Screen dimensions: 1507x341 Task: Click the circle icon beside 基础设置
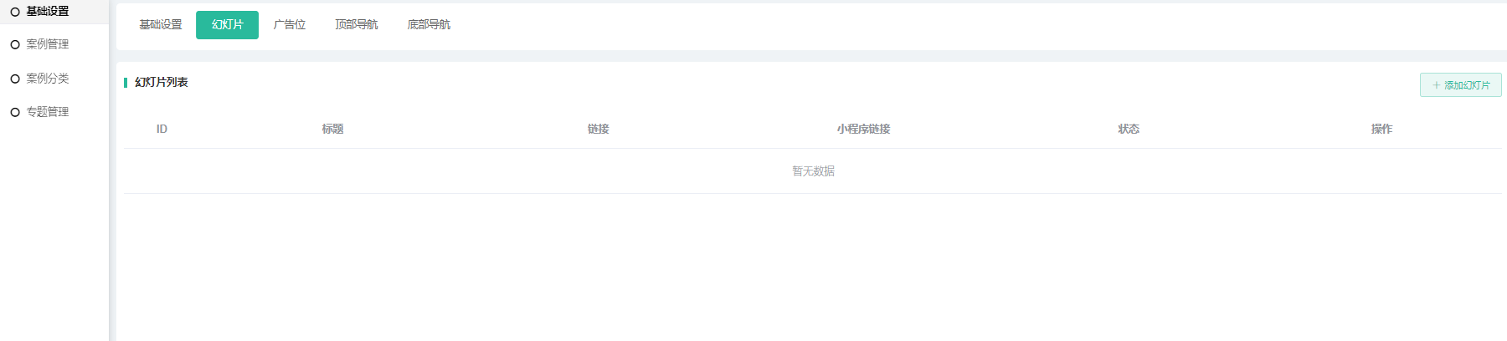pyautogui.click(x=15, y=12)
